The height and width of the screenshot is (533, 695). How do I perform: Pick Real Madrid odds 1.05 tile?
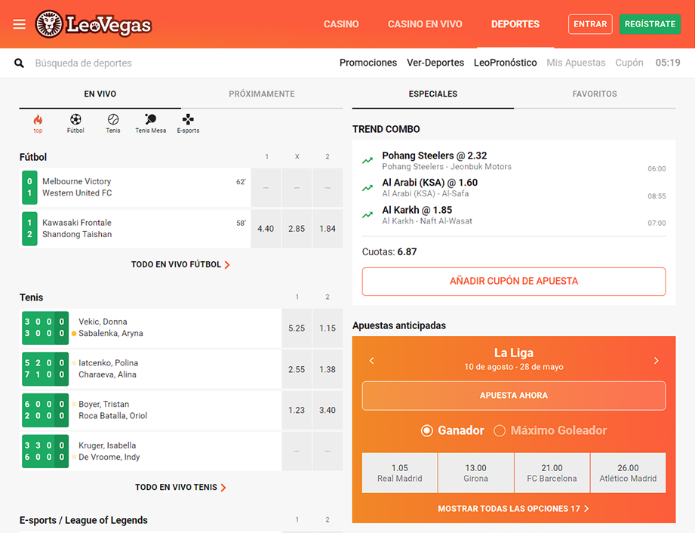[x=400, y=473]
